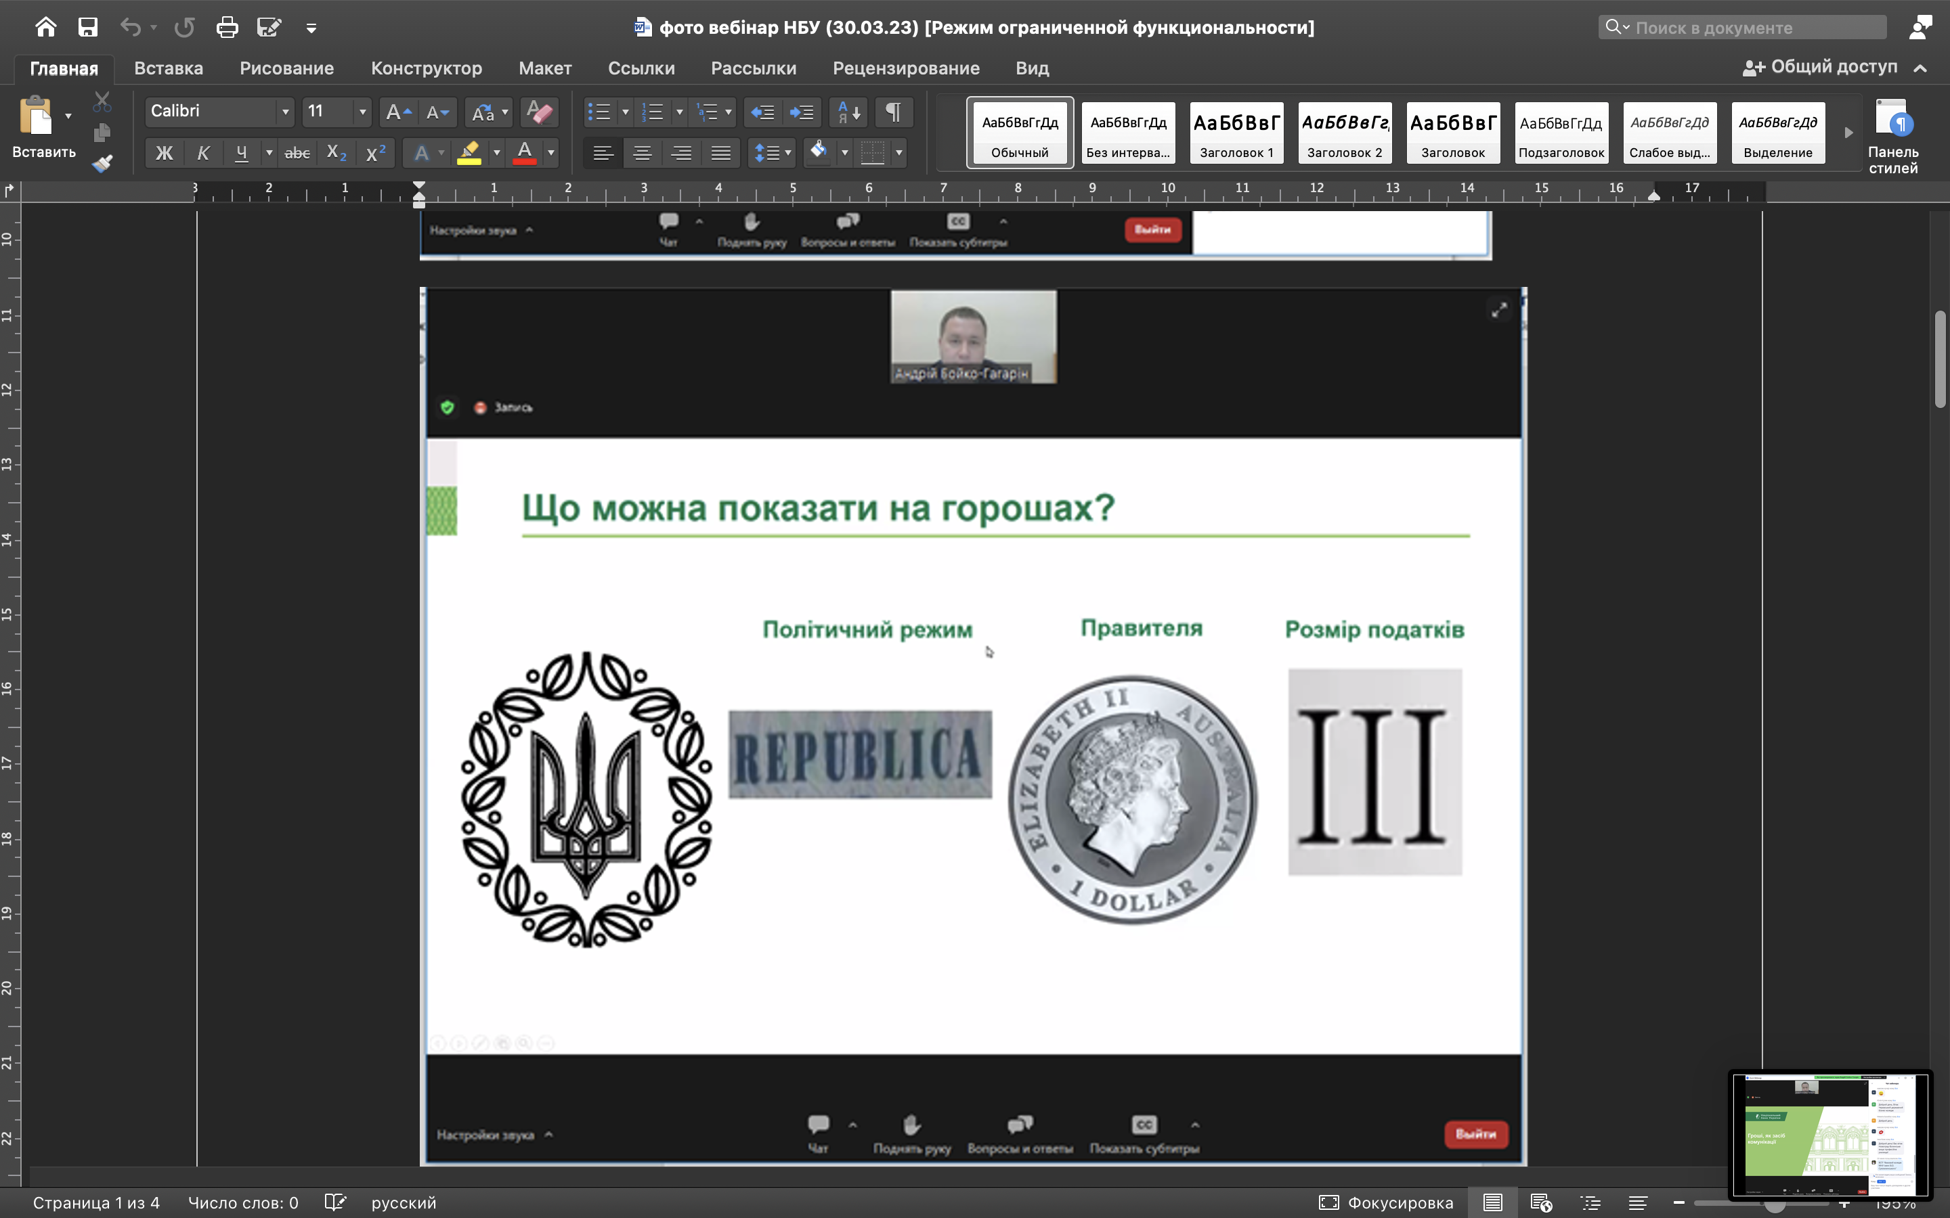The image size is (1950, 1218).
Task: Click the vertical scrollbar thumb
Action: point(1941,359)
